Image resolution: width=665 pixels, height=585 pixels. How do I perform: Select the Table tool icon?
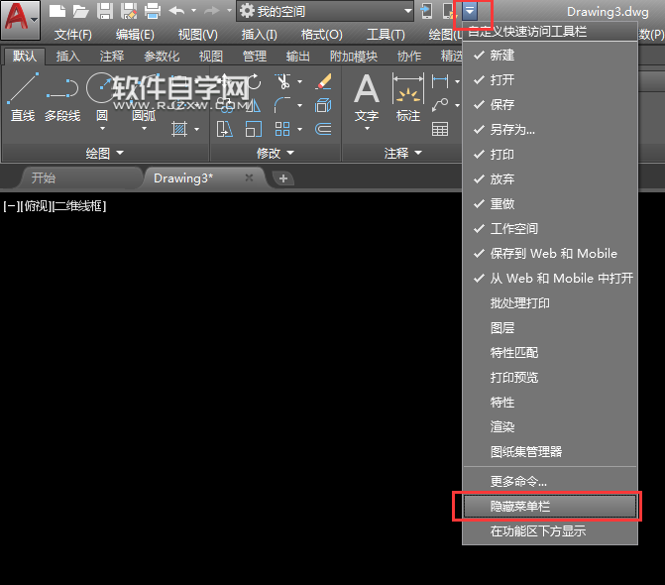pos(440,129)
